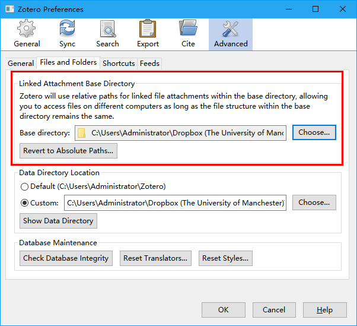The image size is (357, 326).
Task: Choose a new base directory
Action: click(x=314, y=132)
